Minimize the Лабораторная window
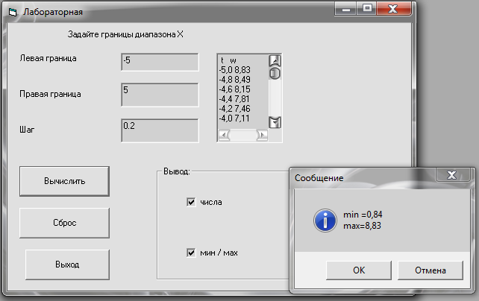 pyautogui.click(x=345, y=9)
